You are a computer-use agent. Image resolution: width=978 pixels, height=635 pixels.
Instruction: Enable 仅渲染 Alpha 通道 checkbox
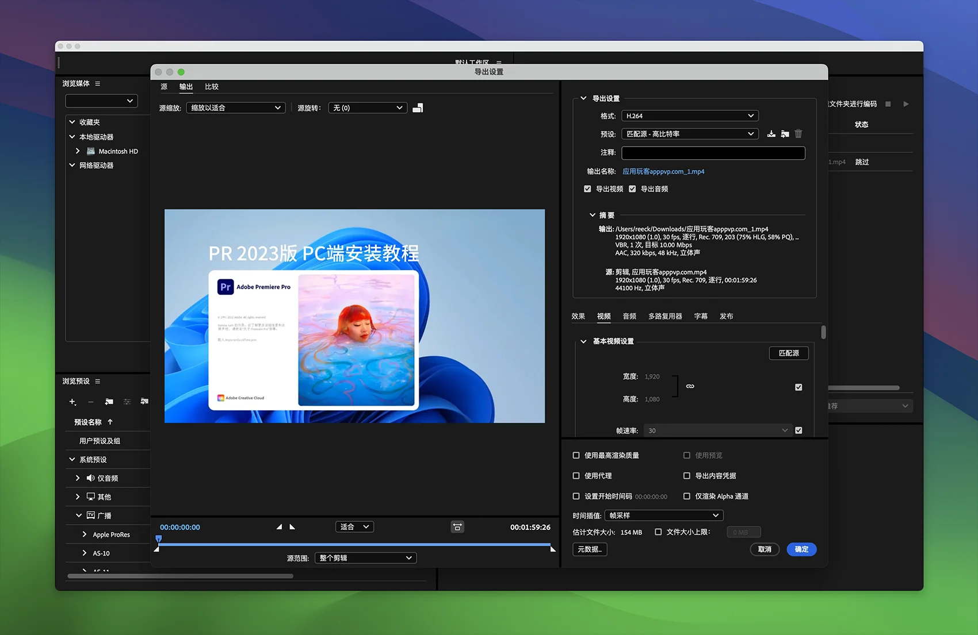click(x=686, y=496)
